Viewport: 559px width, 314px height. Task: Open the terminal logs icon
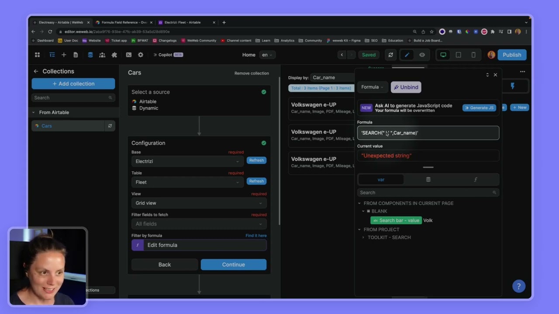coord(128,55)
